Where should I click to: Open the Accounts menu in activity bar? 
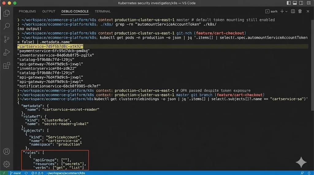tap(6, 151)
